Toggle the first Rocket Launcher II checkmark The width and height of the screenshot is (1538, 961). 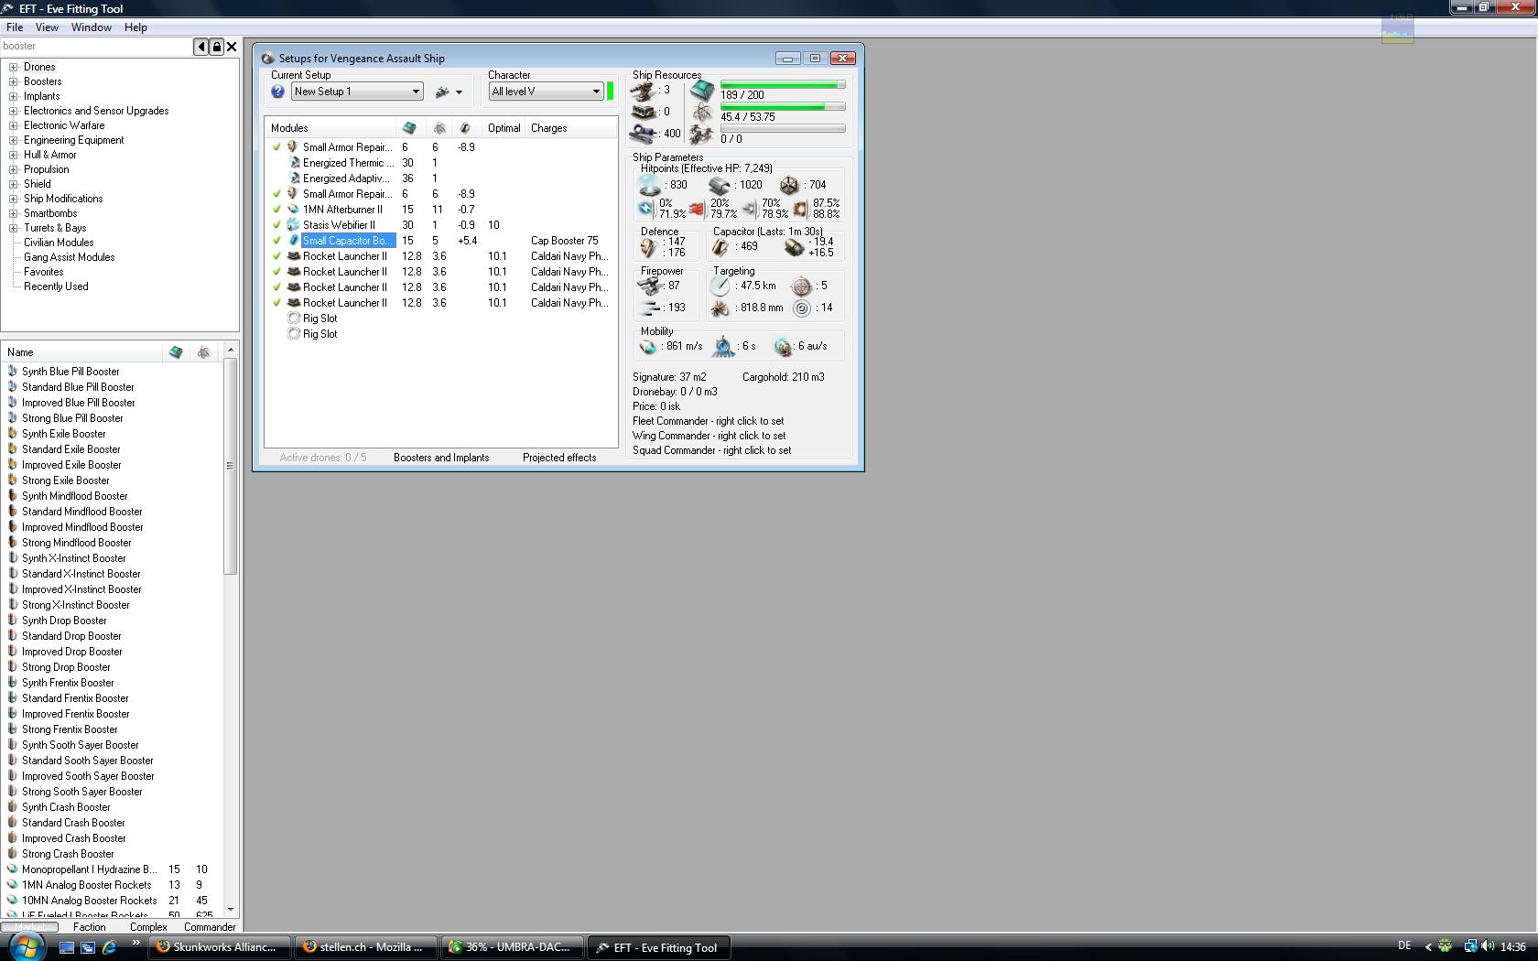click(277, 255)
